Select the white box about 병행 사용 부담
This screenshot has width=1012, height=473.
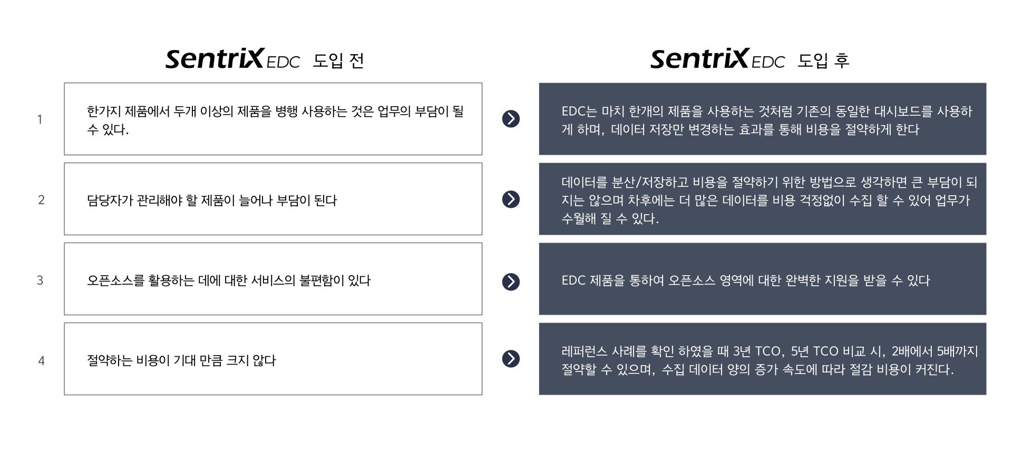point(273,119)
